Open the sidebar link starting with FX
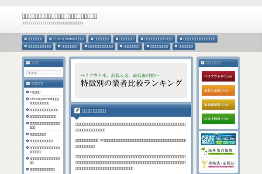The height and width of the screenshot is (174, 262). tap(35, 92)
